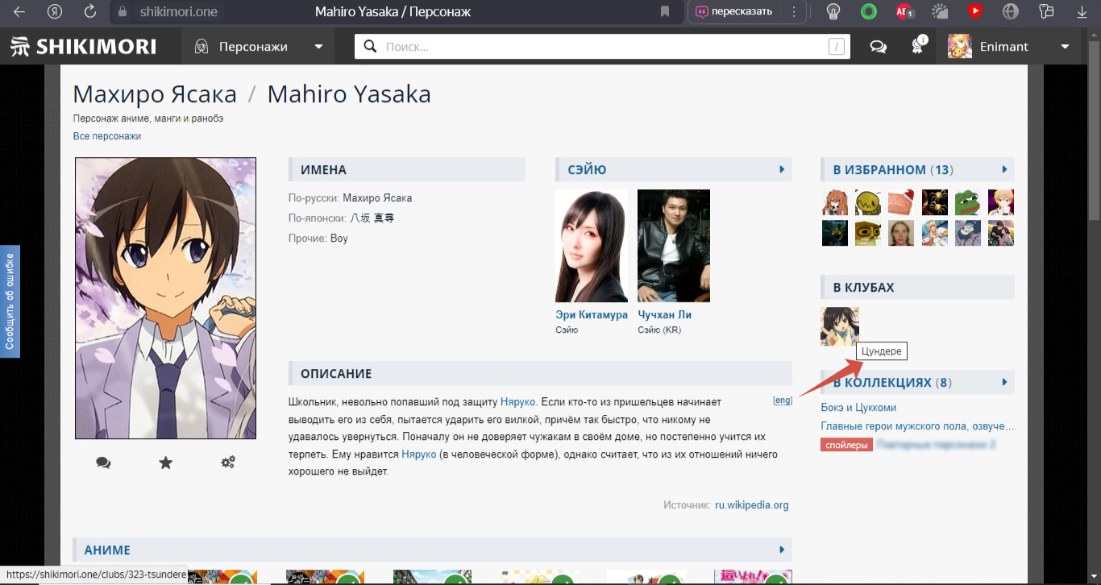
Task: Expand the Enimant profile menu
Action: pos(1065,47)
